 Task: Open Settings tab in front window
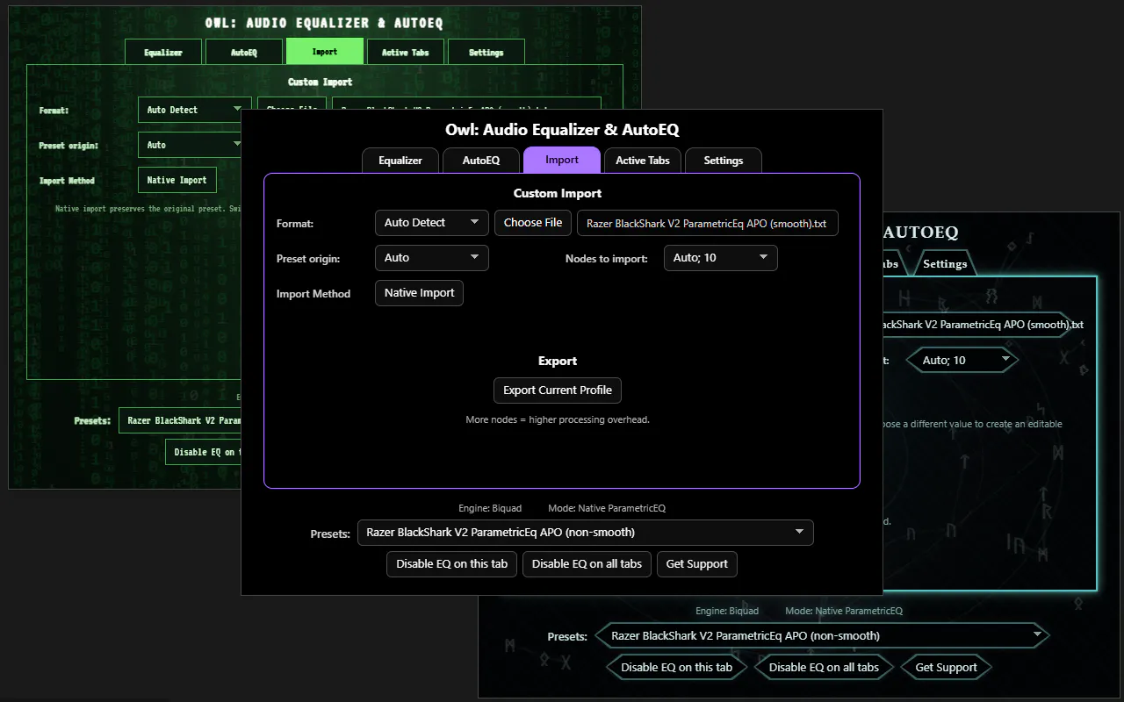point(724,161)
